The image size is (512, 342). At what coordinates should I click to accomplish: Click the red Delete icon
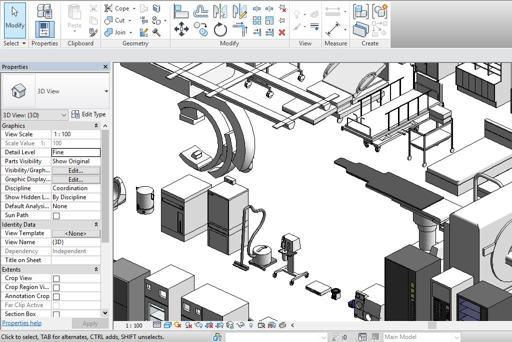point(282,32)
